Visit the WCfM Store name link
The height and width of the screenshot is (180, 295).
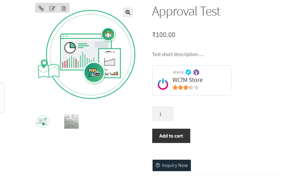point(188,80)
